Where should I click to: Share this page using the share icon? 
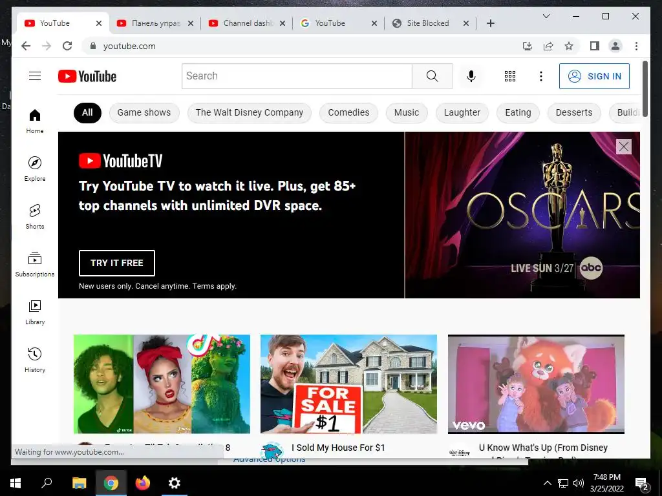click(548, 46)
